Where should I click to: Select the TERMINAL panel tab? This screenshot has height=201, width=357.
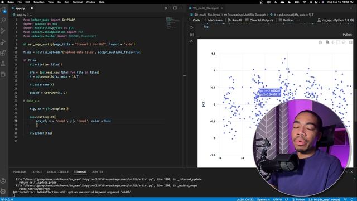click(80, 172)
